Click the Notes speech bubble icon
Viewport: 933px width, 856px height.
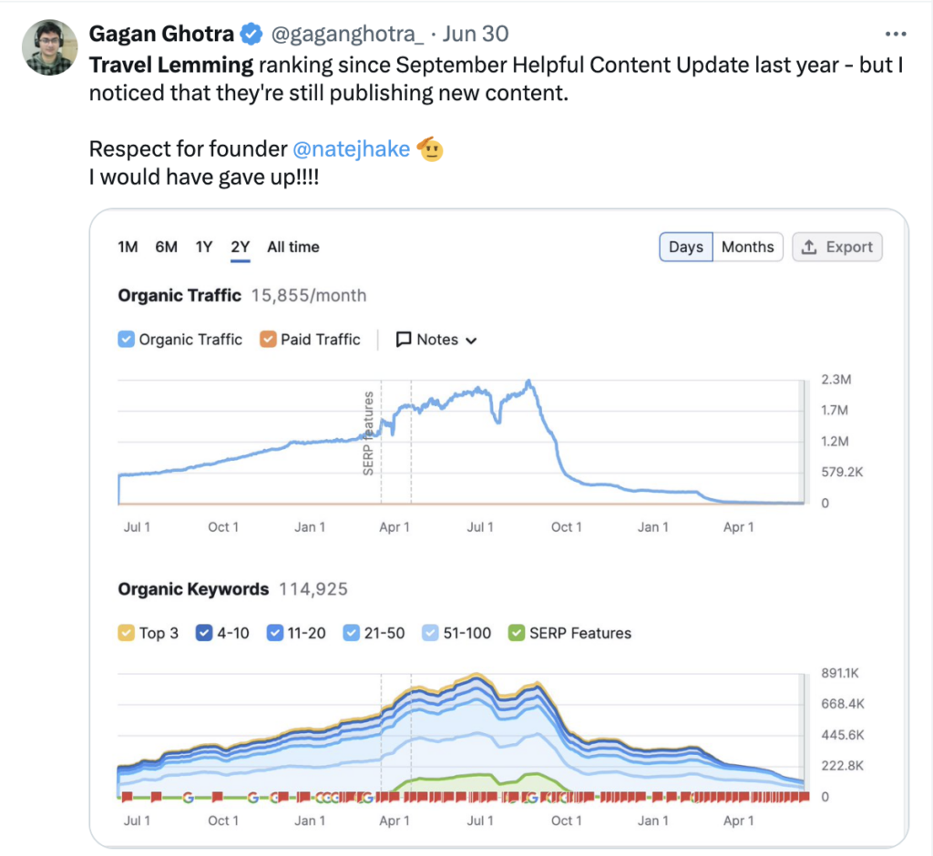404,340
